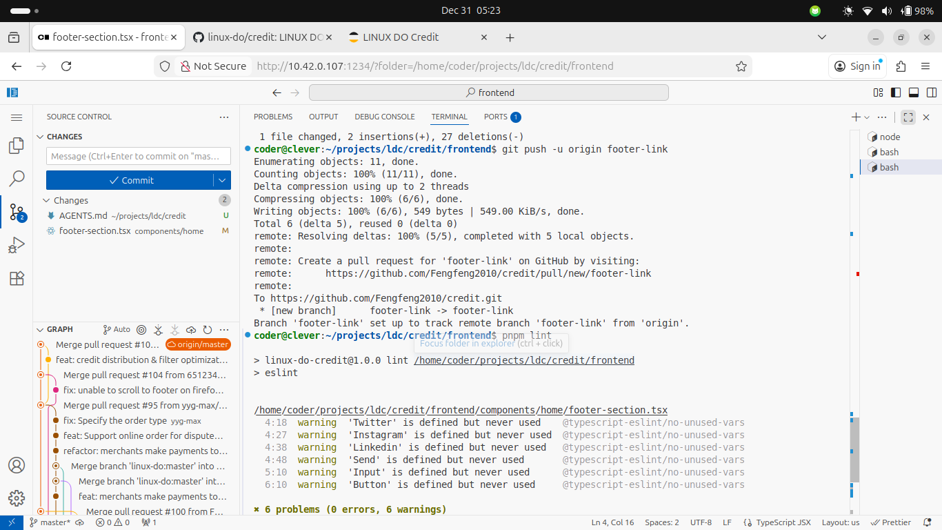Viewport: 942px width, 530px height.
Task: Click the Fetch icon in Graph header
Action: coord(159,330)
